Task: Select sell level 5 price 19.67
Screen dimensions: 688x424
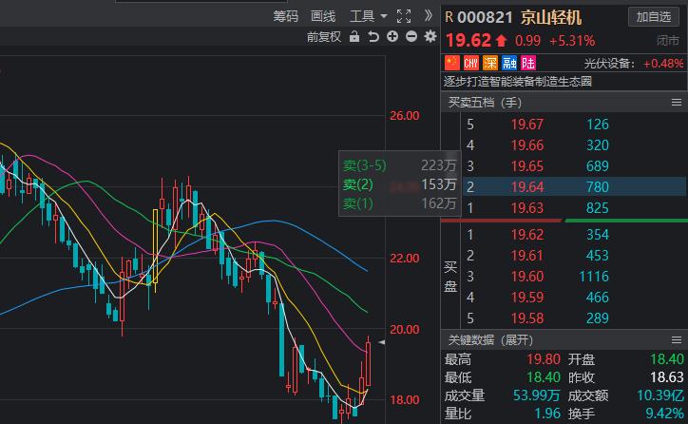Action: click(x=527, y=125)
